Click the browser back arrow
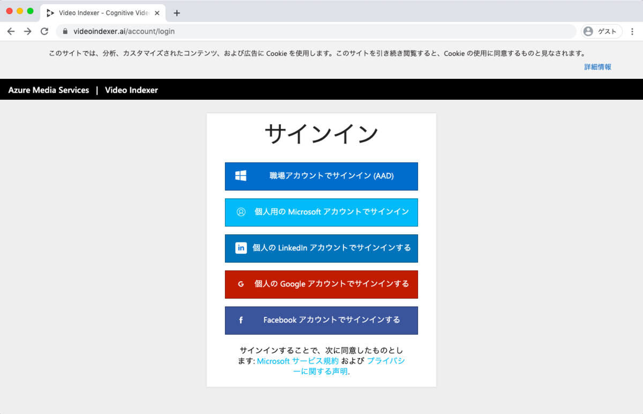 click(x=11, y=31)
